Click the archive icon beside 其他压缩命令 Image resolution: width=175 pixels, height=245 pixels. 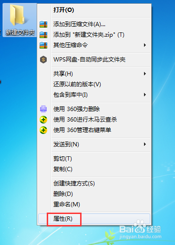point(43,45)
